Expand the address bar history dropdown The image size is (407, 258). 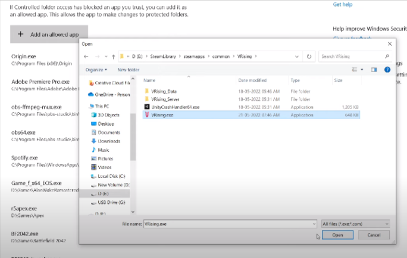pos(297,57)
